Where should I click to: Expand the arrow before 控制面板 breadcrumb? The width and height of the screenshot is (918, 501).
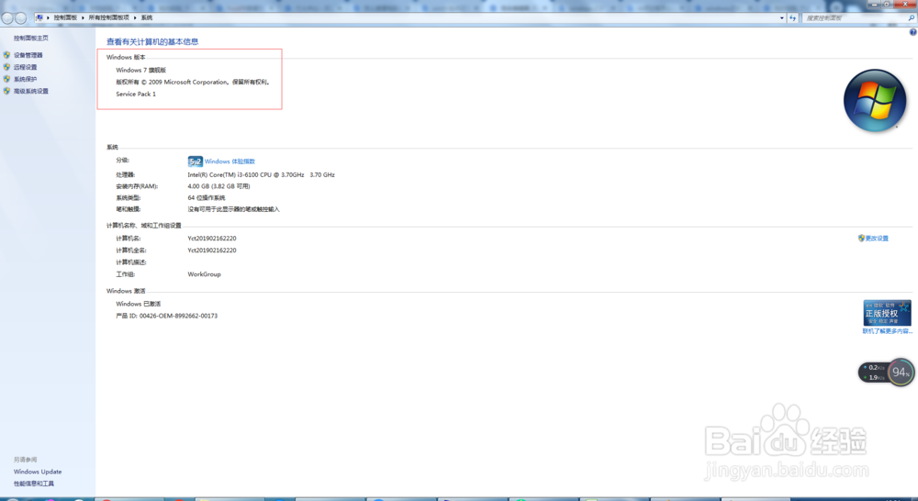click(x=48, y=17)
